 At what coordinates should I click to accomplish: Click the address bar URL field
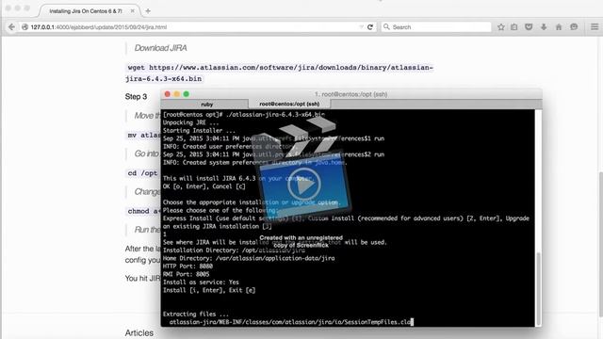click(192, 27)
